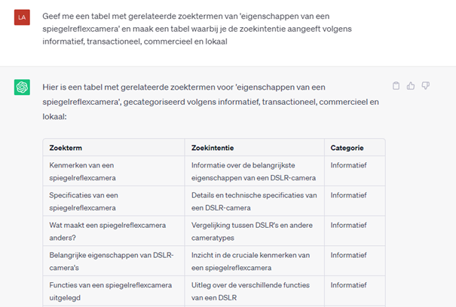Click 'Uitleg over de verschillende functies' cell
This screenshot has width=456, height=307.
tap(253, 290)
